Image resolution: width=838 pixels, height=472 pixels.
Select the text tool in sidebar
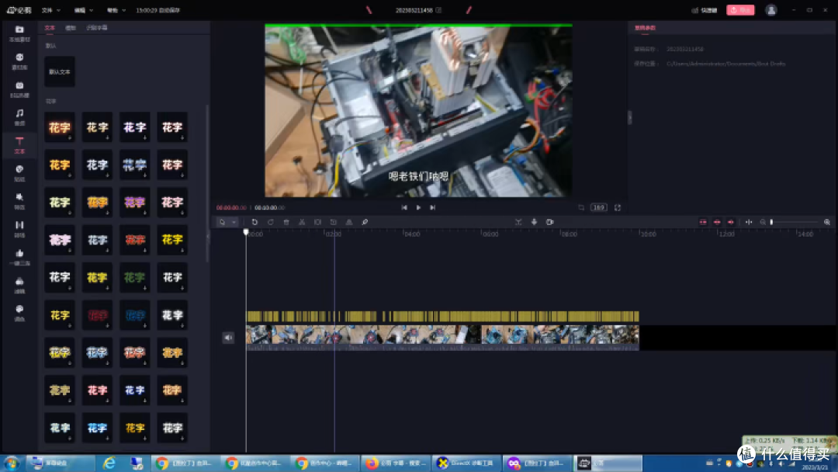[19, 145]
